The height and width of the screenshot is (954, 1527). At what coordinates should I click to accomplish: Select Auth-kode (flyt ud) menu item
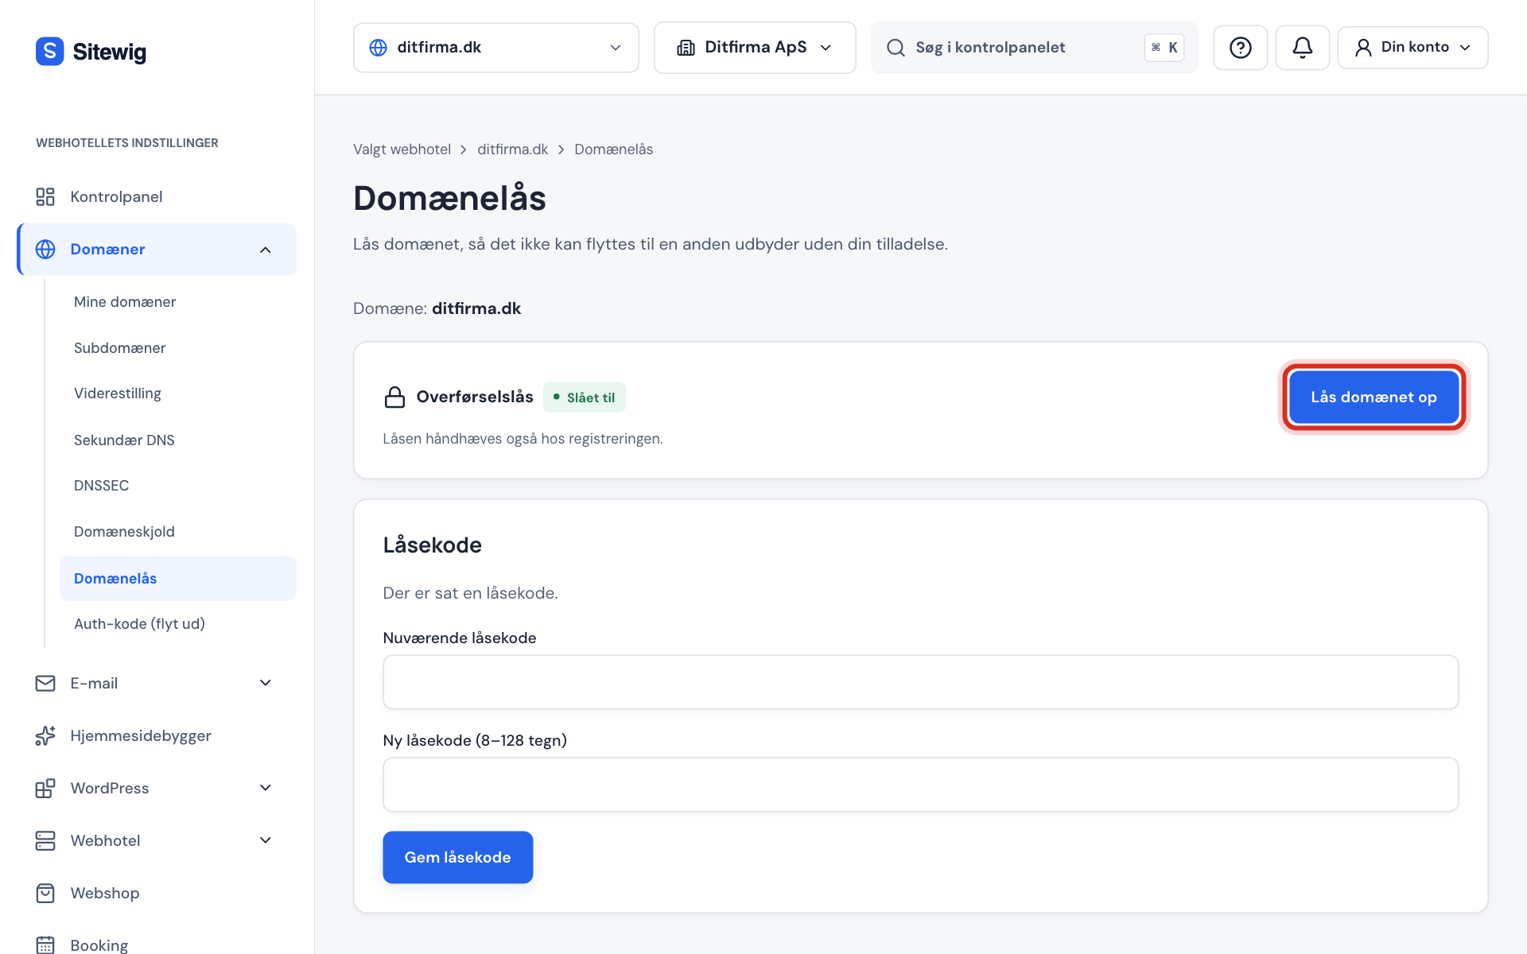139,624
